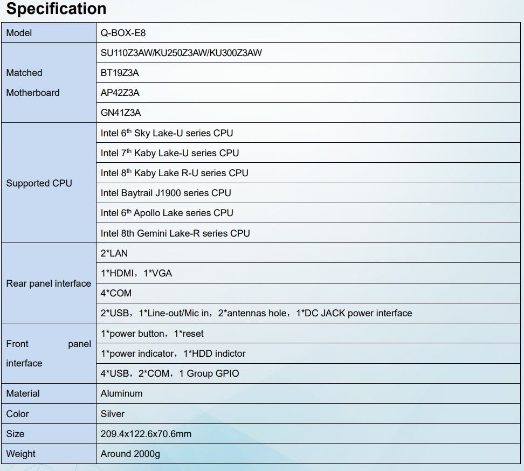Image resolution: width=524 pixels, height=471 pixels.
Task: Click the Rear panel interface label
Action: click(49, 283)
